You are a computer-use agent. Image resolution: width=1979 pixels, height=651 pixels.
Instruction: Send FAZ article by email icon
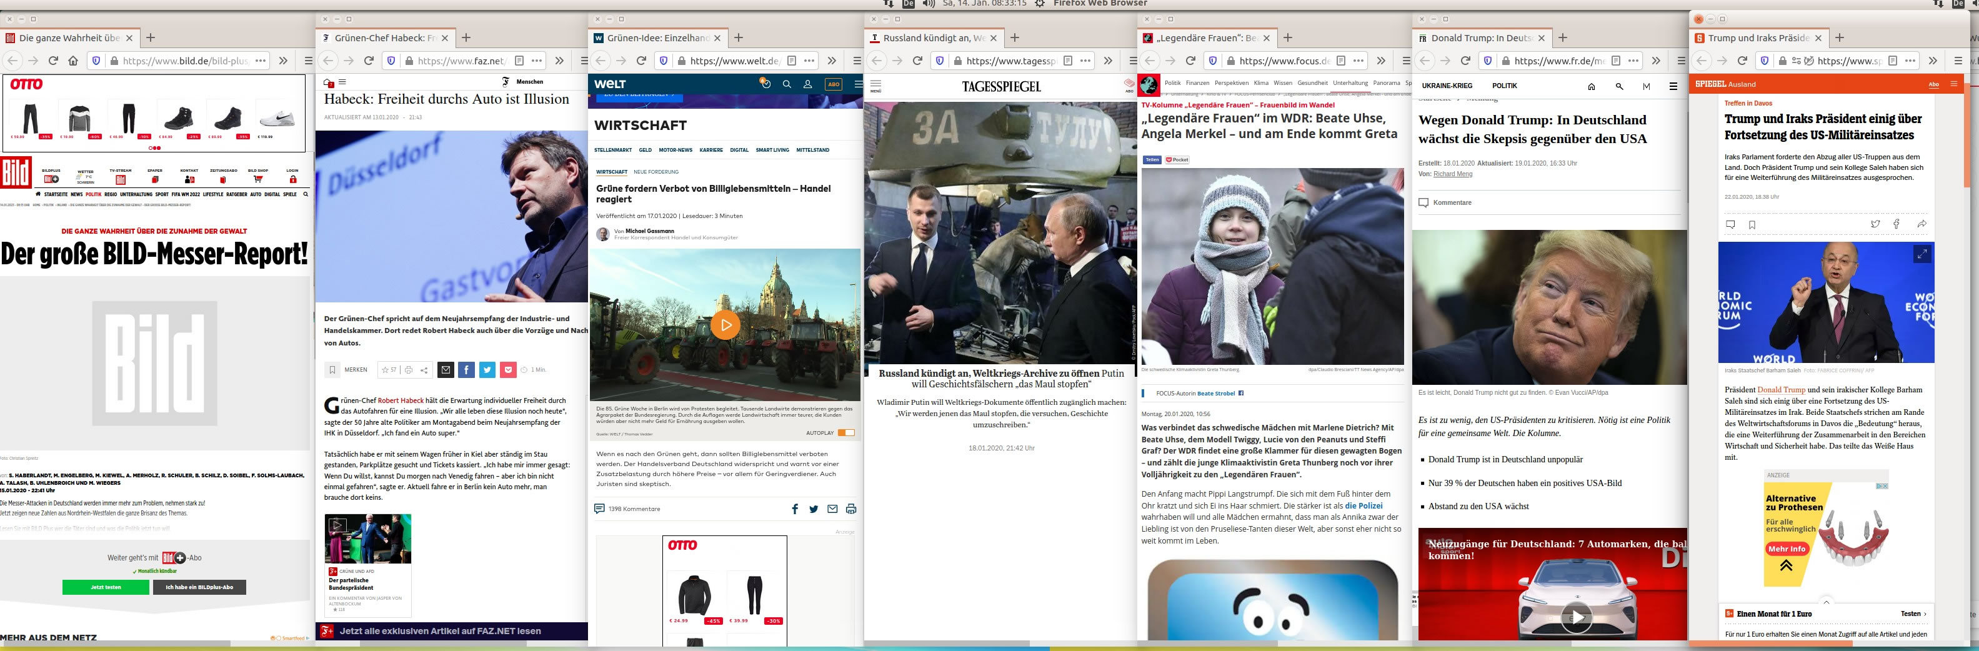click(x=446, y=370)
